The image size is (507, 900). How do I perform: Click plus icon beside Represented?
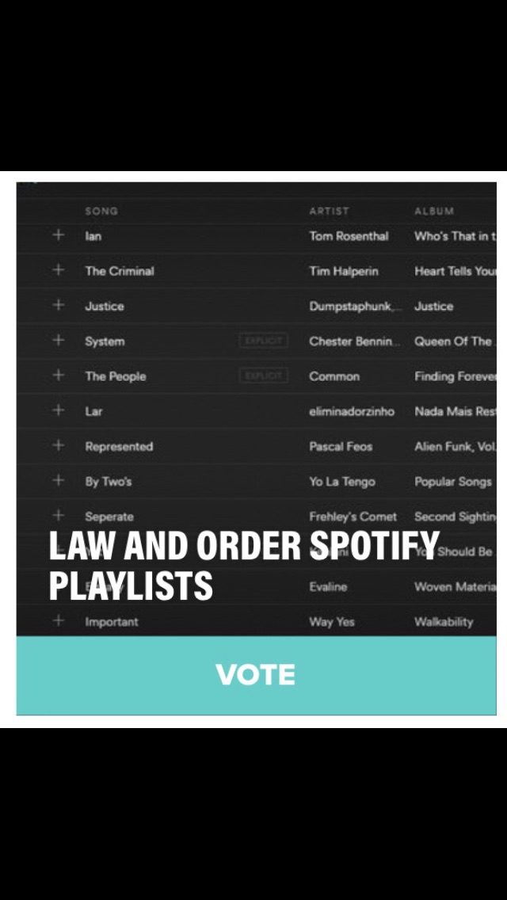click(58, 445)
